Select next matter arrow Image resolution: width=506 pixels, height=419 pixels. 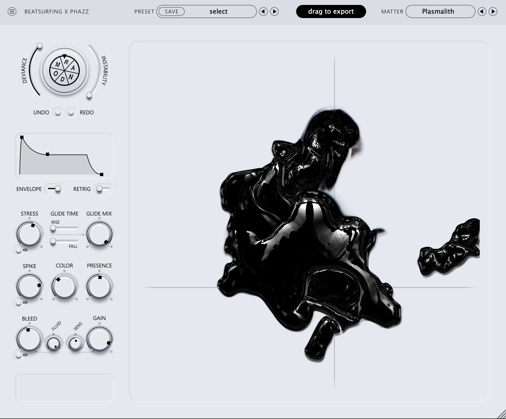tap(493, 11)
